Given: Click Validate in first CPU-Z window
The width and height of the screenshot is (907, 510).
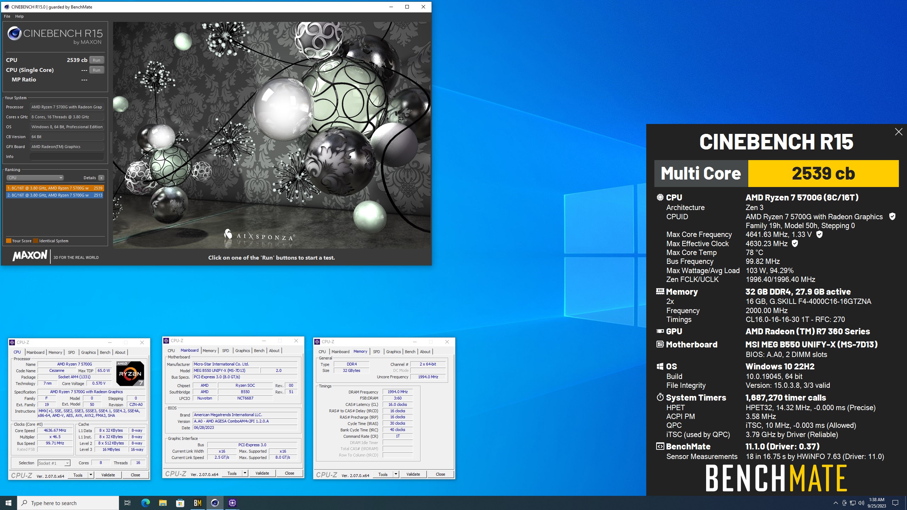Looking at the screenshot, I should [x=108, y=475].
